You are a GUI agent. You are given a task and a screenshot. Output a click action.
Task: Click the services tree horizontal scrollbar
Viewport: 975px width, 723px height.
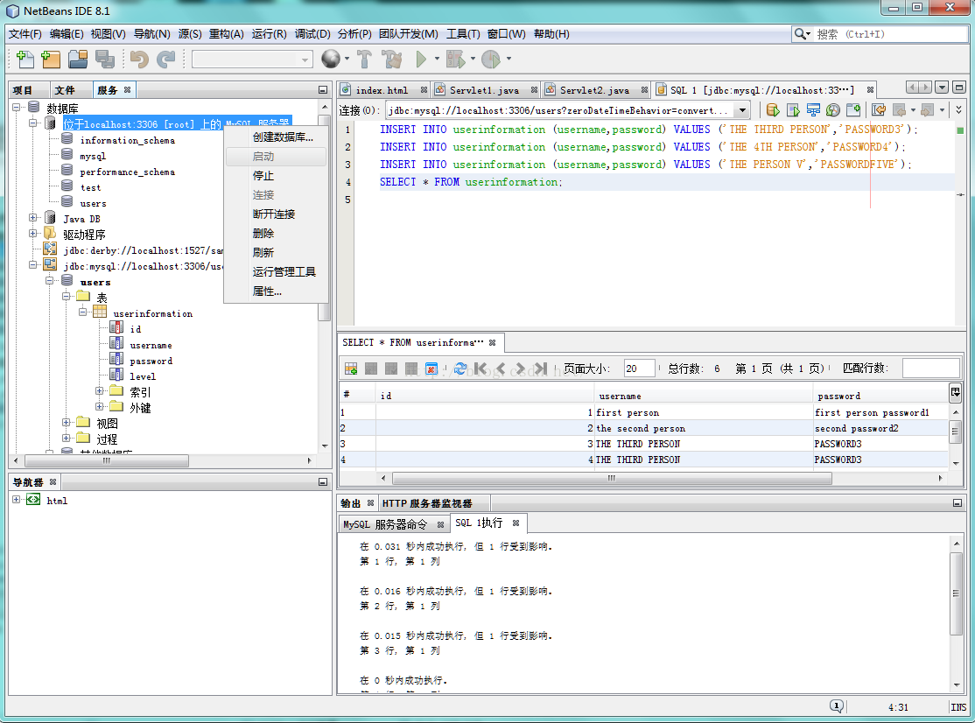(x=107, y=460)
